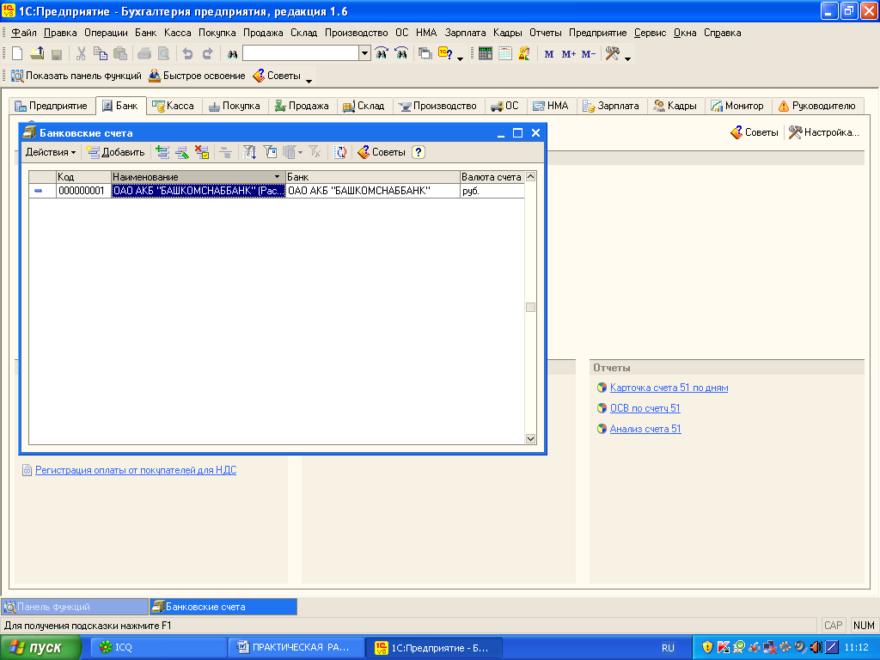Image resolution: width=880 pixels, height=660 pixels.
Task: Click the Paste clipboard icon
Action: tap(120, 54)
